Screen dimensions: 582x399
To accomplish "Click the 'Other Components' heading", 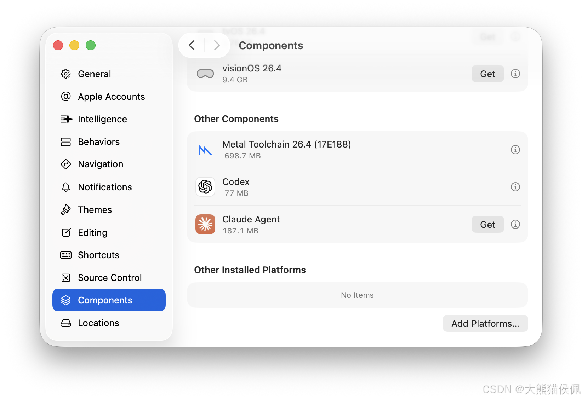I will tap(236, 119).
